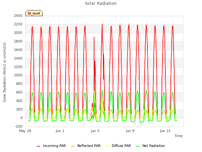
Task: Click the Time x-axis title
Action: (x=179, y=136)
